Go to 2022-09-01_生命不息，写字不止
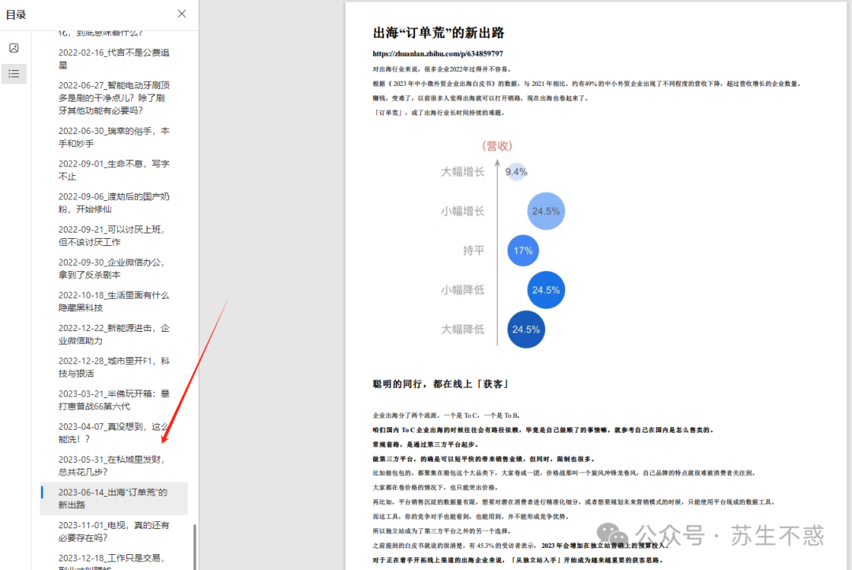The image size is (852, 570). pos(113,170)
